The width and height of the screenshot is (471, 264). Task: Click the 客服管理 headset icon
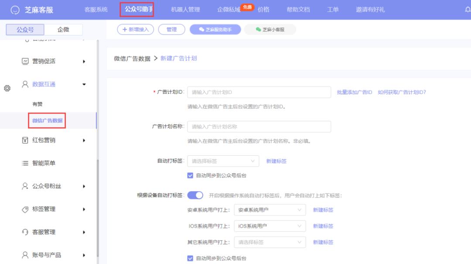pos(25,232)
